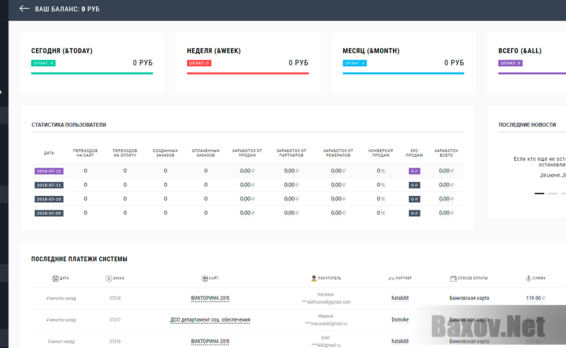Viewport: 566px width, 348px height.
Task: Click the sum icon beside Сумма header
Action: (528, 278)
